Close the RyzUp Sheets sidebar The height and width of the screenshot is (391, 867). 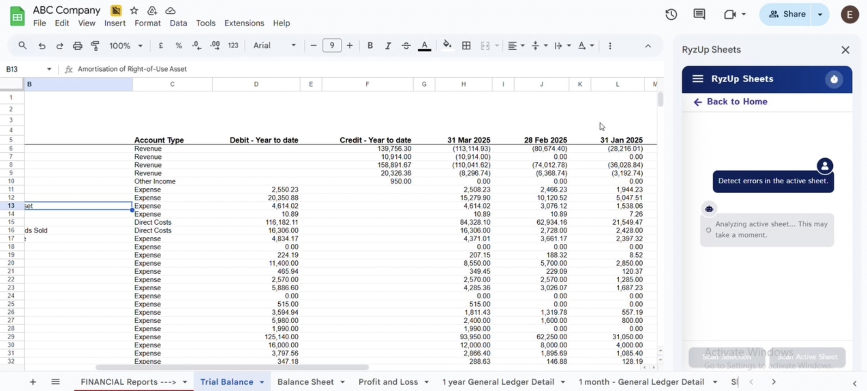845,50
